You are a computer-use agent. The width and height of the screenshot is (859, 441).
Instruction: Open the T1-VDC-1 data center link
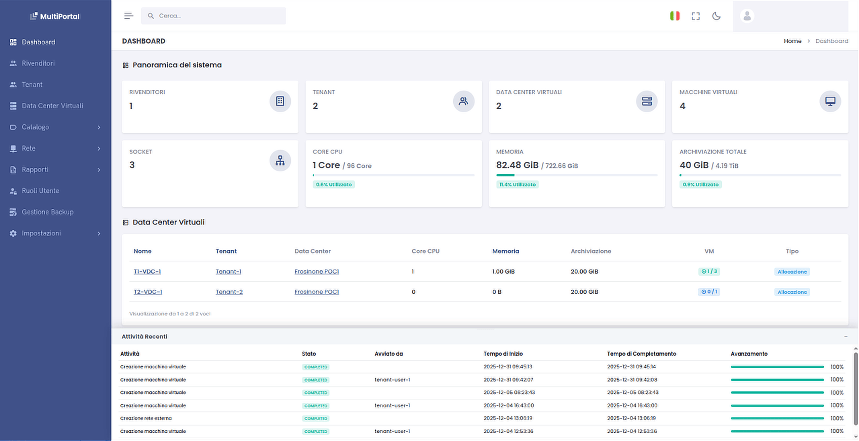coord(147,271)
